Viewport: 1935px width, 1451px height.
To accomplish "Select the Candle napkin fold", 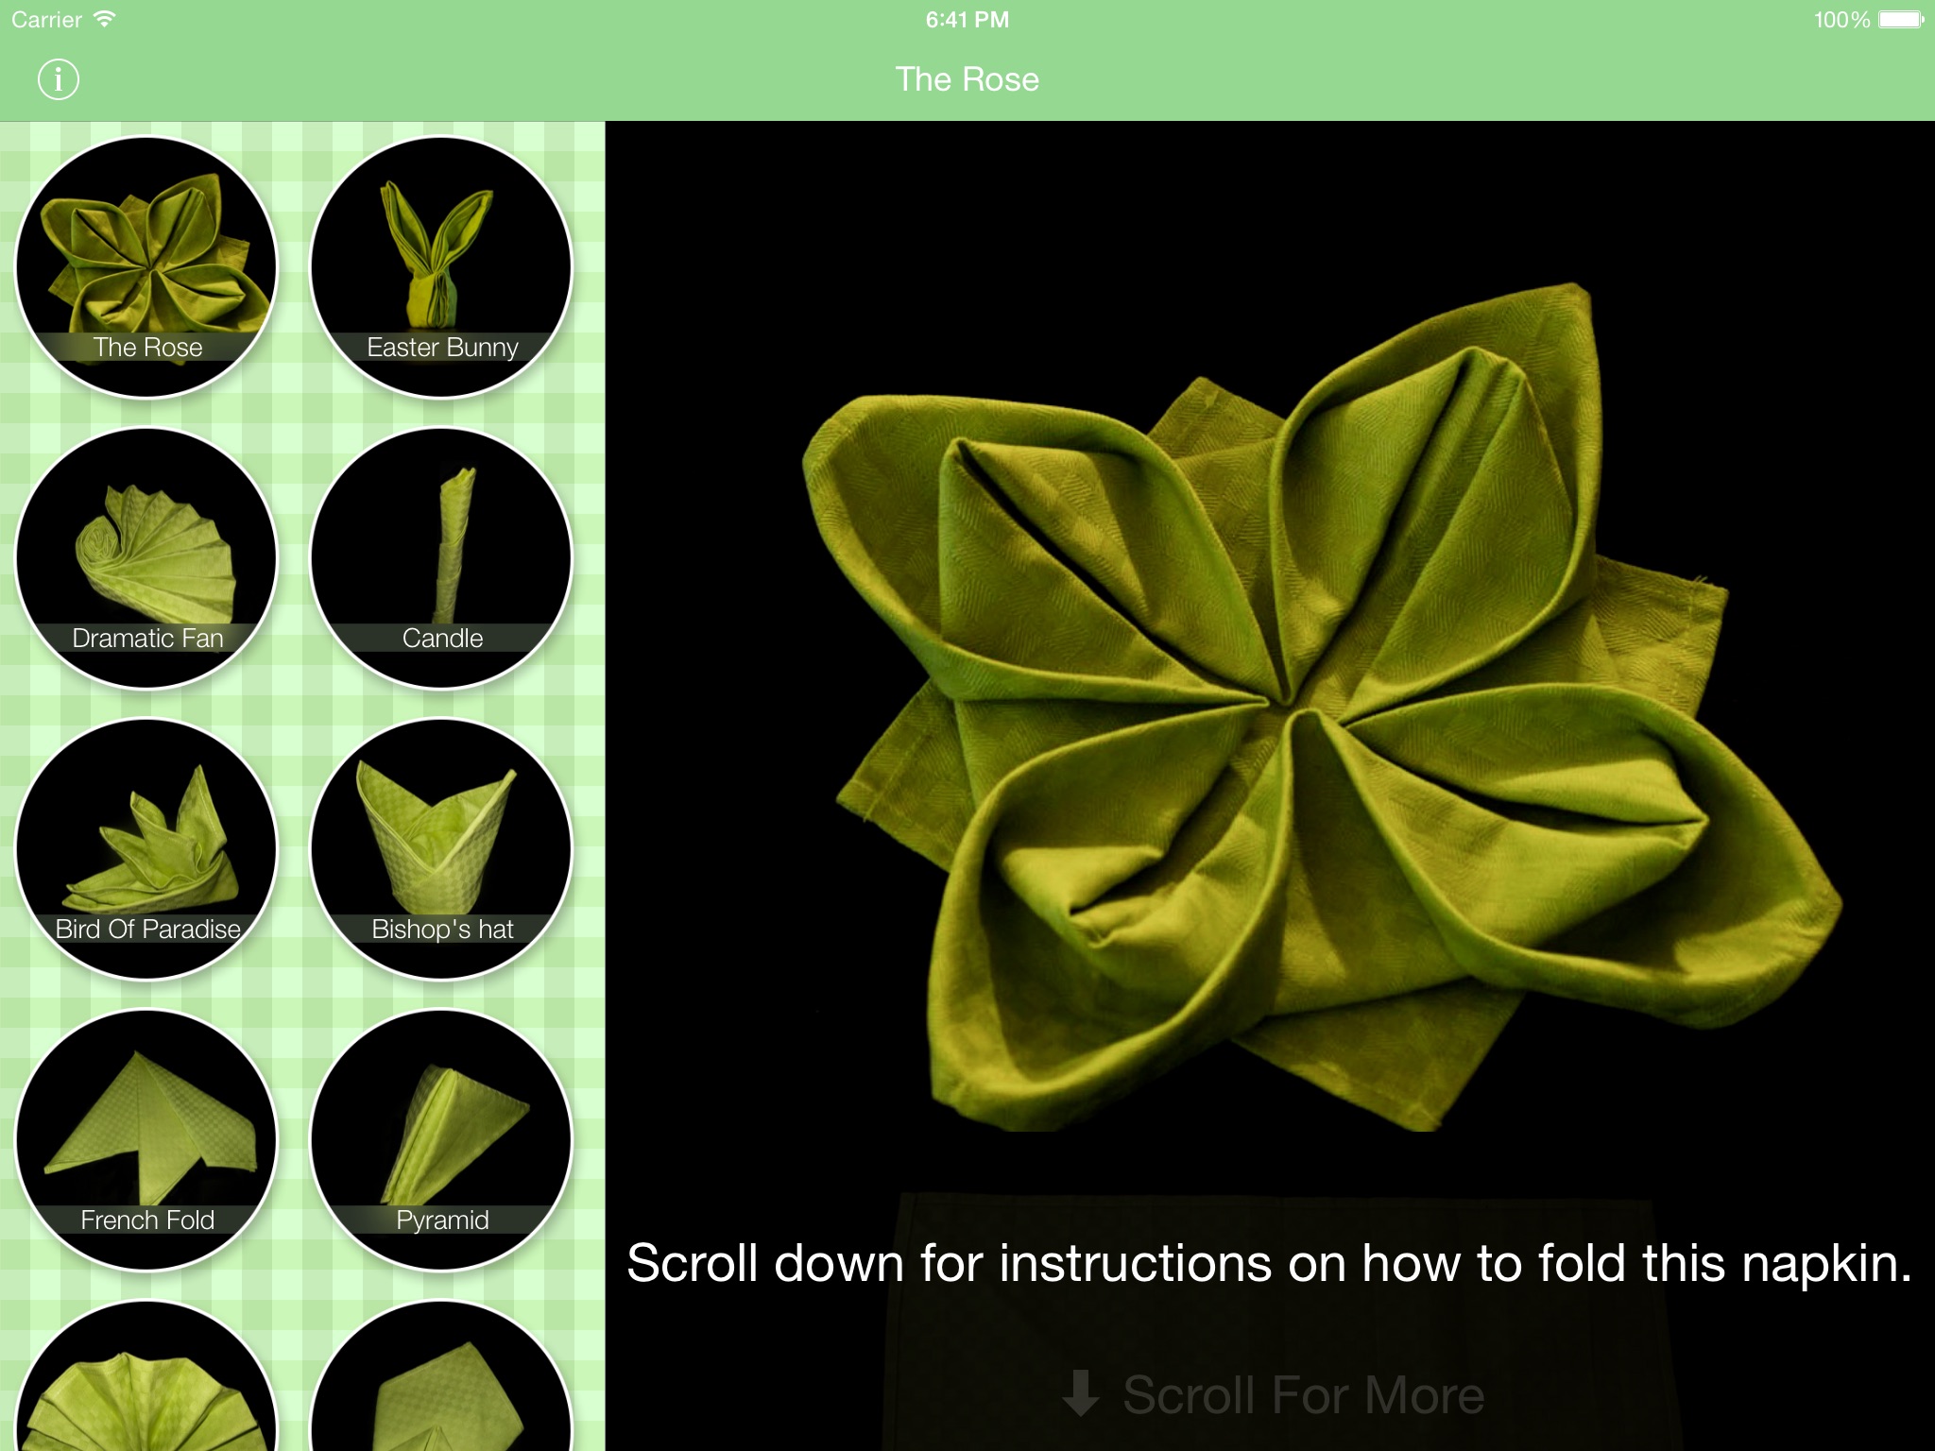I will (x=442, y=557).
